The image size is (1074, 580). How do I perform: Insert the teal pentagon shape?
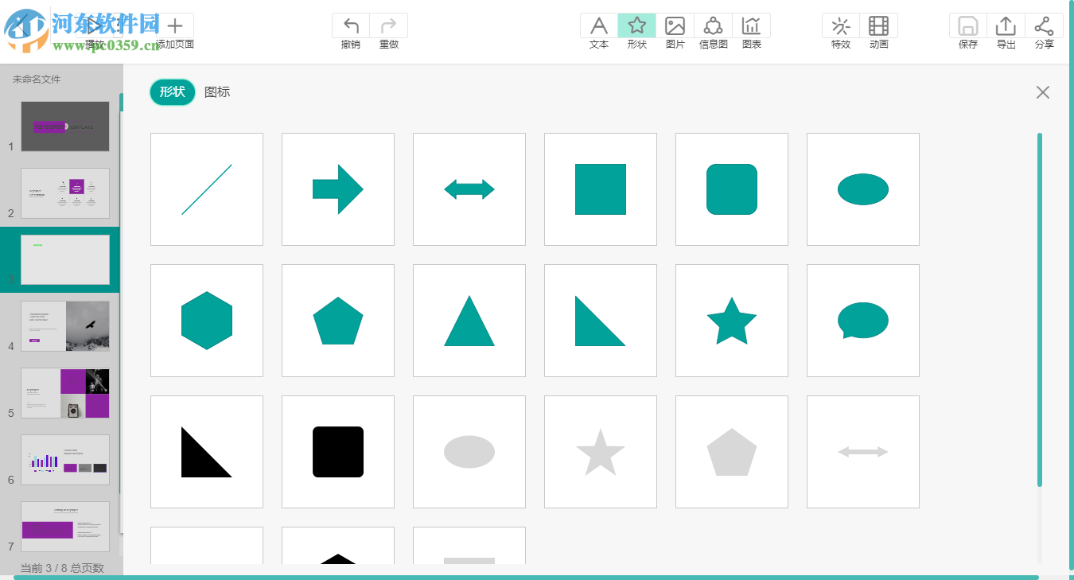point(338,321)
